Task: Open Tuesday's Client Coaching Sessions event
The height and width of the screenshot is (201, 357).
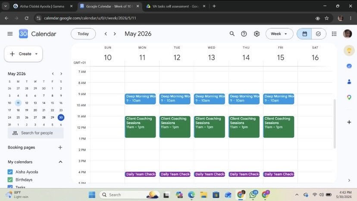Action: [x=175, y=127]
